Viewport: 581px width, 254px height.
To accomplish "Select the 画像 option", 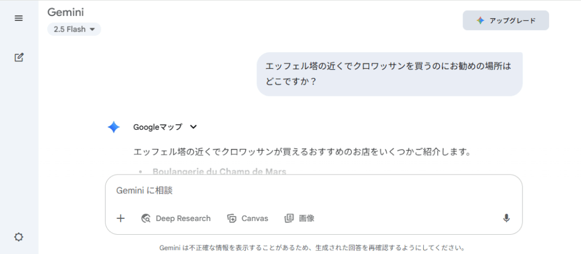I will tap(300, 218).
